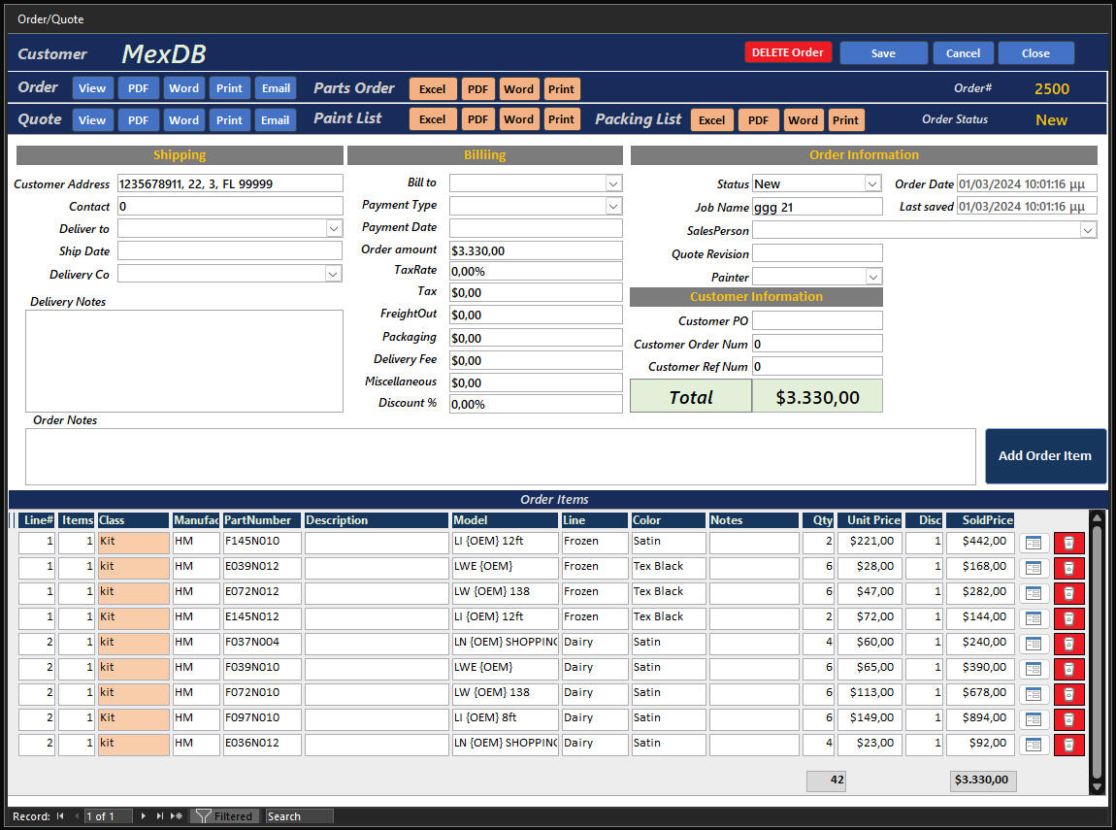Click in the Search box
Viewport: 1116px width, 830px height.
298,815
